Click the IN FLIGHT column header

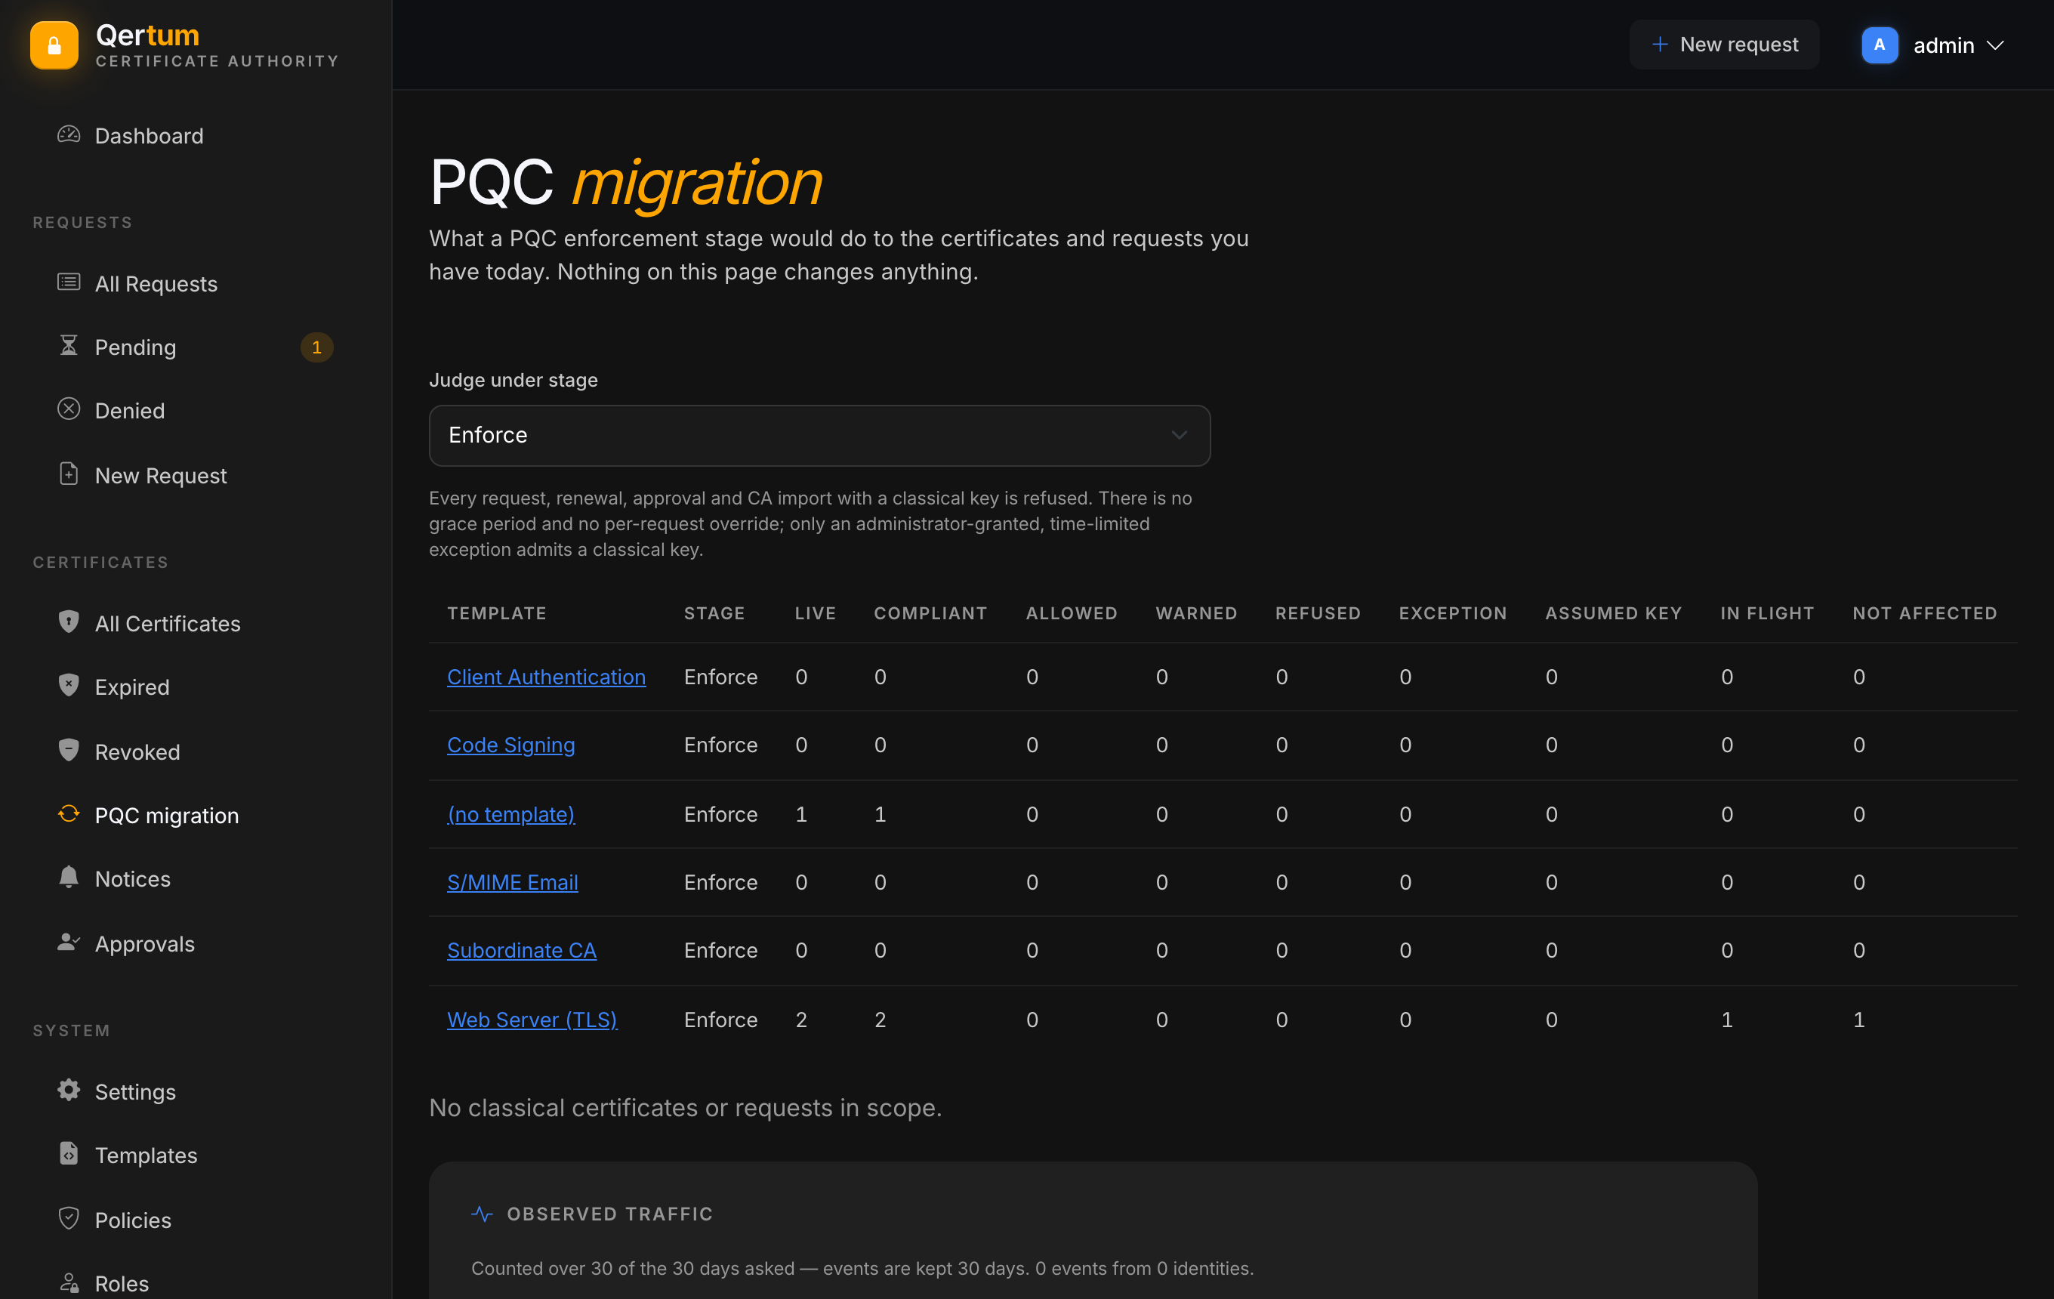[1766, 613]
